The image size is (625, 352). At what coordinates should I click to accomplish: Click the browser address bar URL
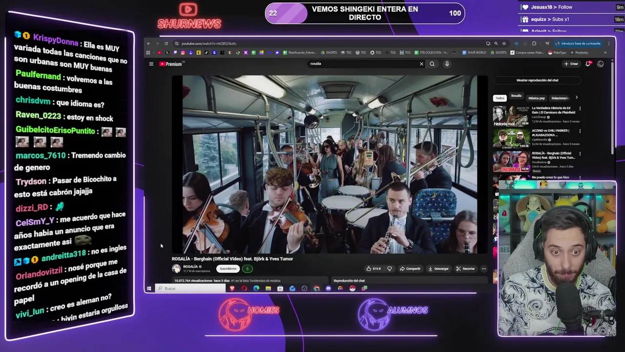pos(208,44)
